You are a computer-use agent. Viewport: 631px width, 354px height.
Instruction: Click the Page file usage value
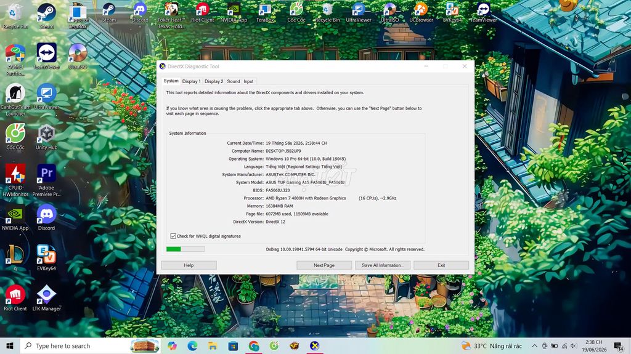point(297,214)
